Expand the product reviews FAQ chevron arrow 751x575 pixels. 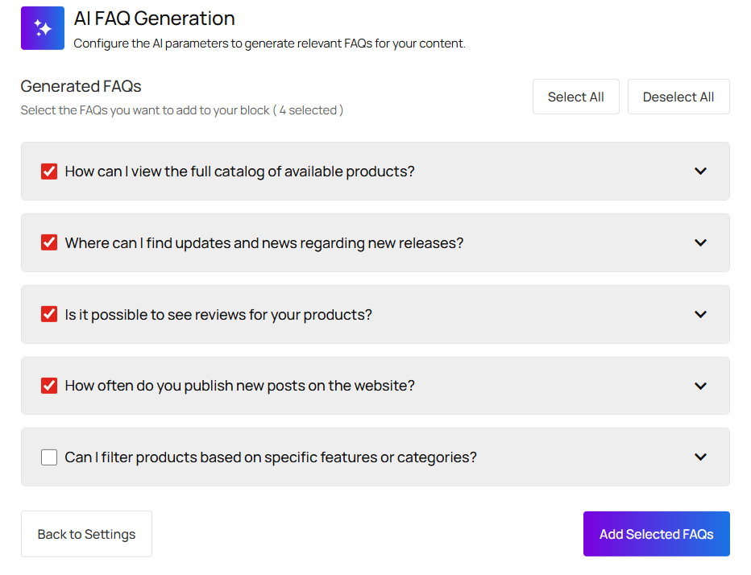click(700, 314)
